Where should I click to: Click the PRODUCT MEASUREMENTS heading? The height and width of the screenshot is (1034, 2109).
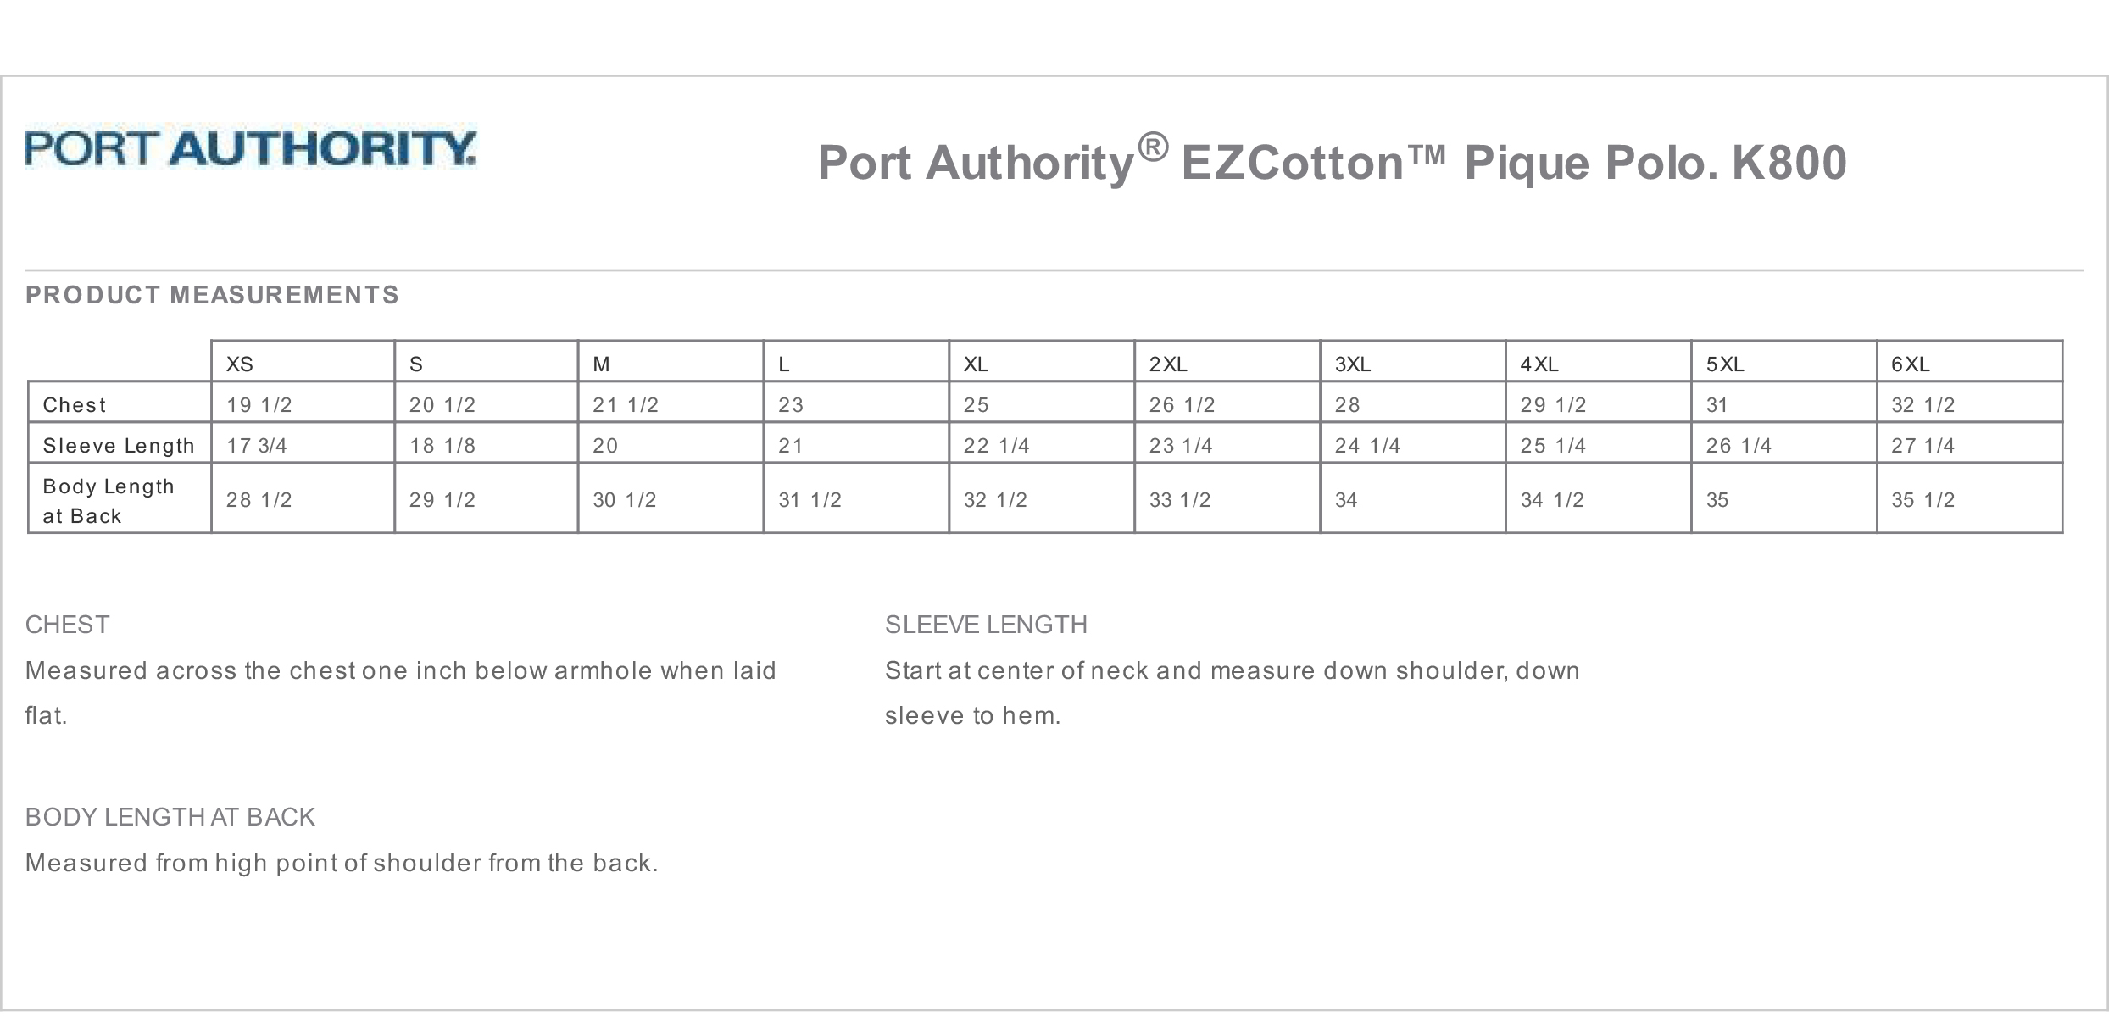[212, 295]
